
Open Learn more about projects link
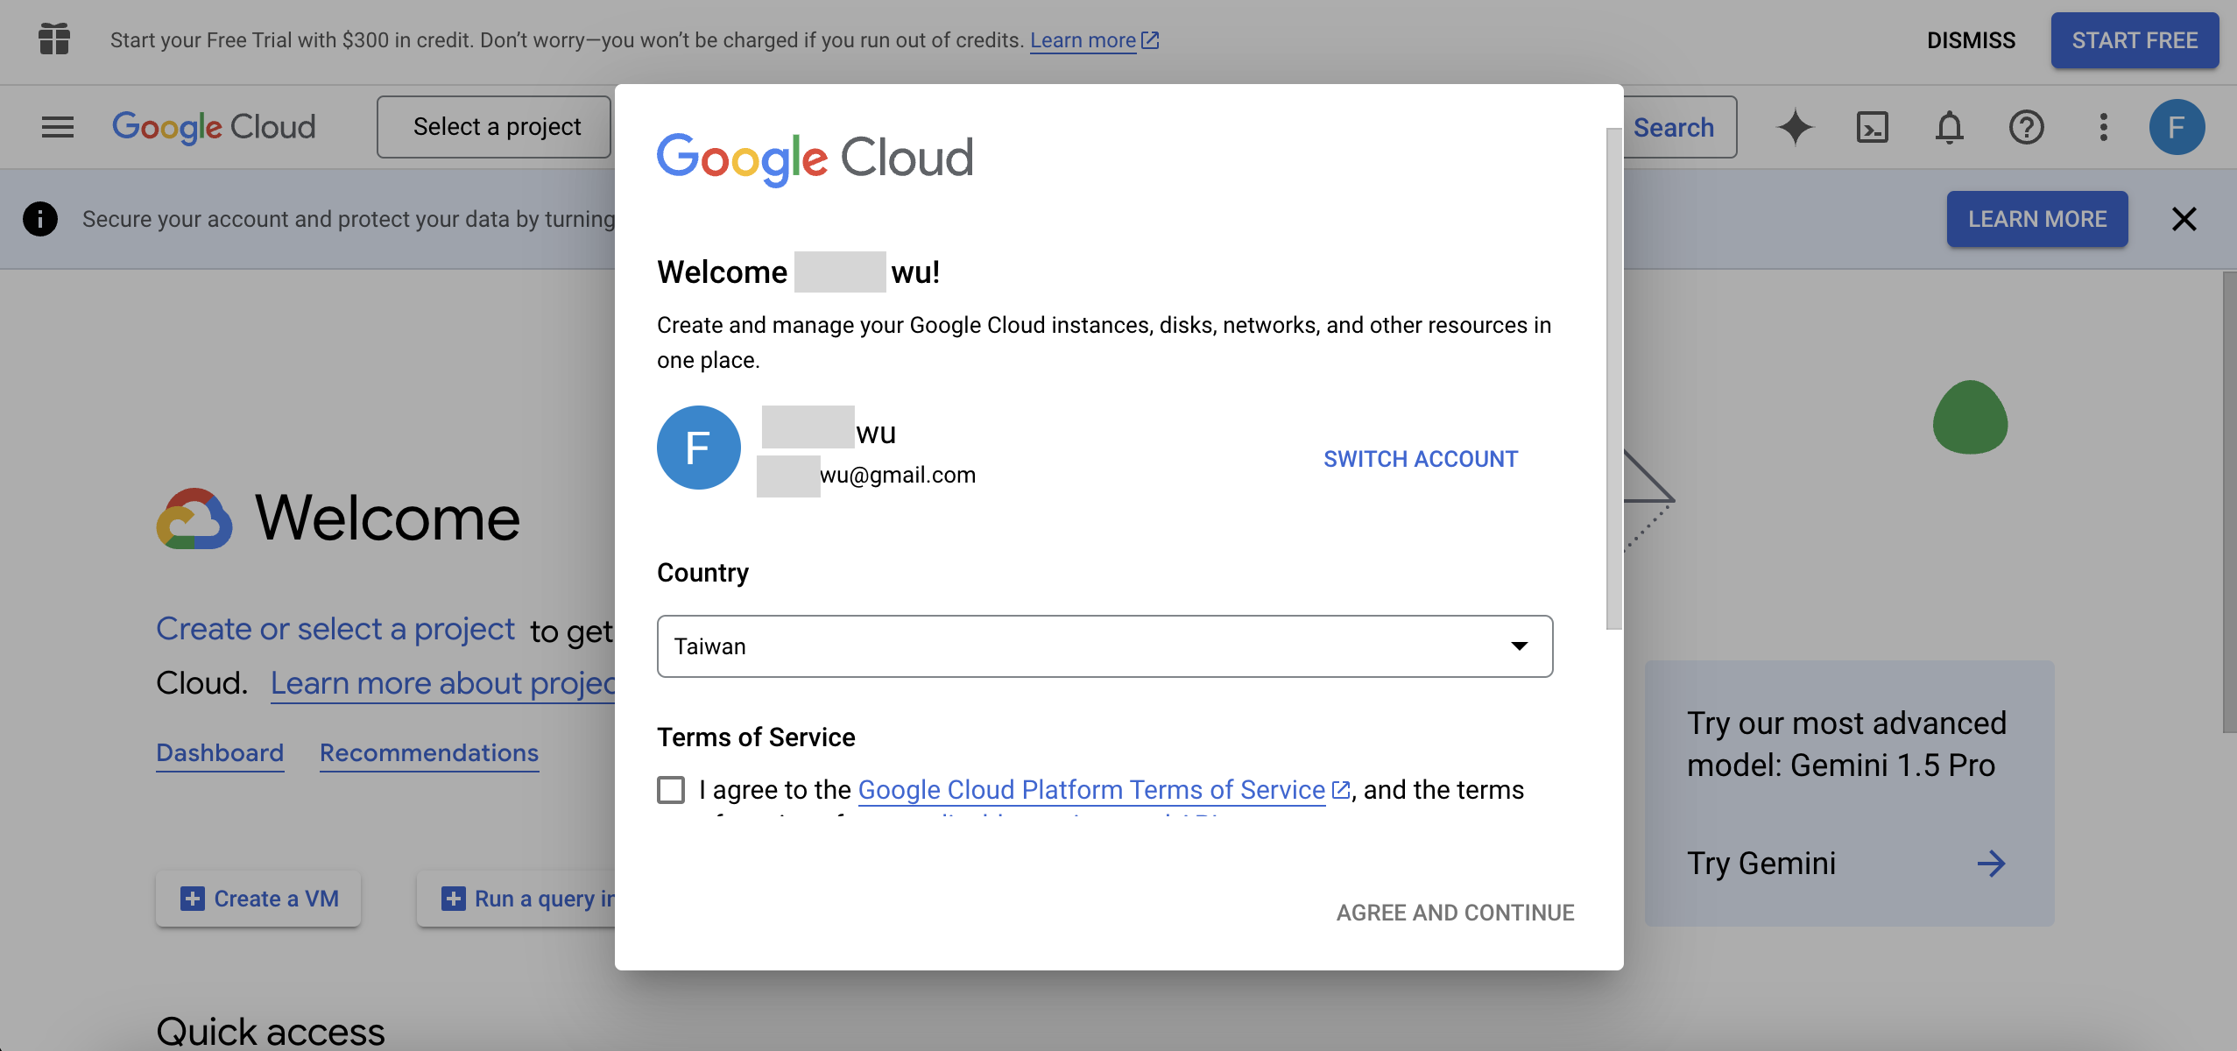click(x=443, y=683)
